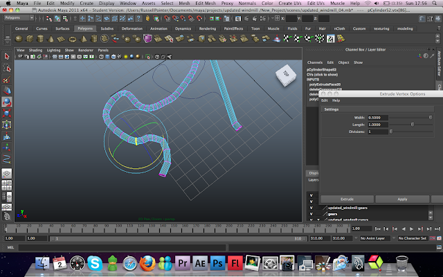The width and height of the screenshot is (443, 277).
Task: Click the MEL command line input
Action: [x=123, y=248]
